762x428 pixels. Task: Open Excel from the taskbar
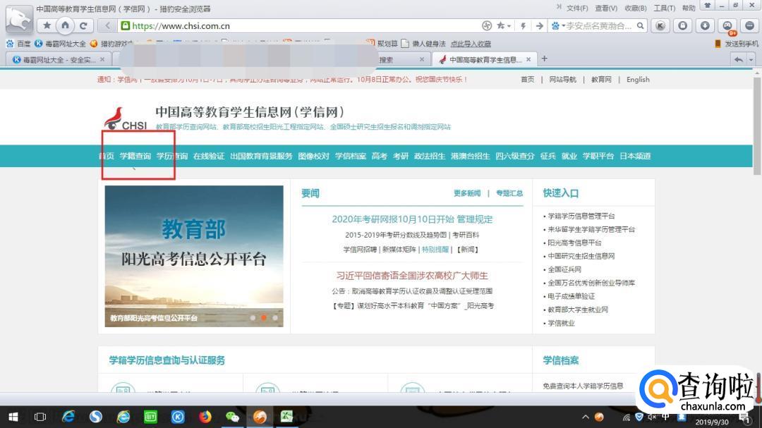[286, 417]
